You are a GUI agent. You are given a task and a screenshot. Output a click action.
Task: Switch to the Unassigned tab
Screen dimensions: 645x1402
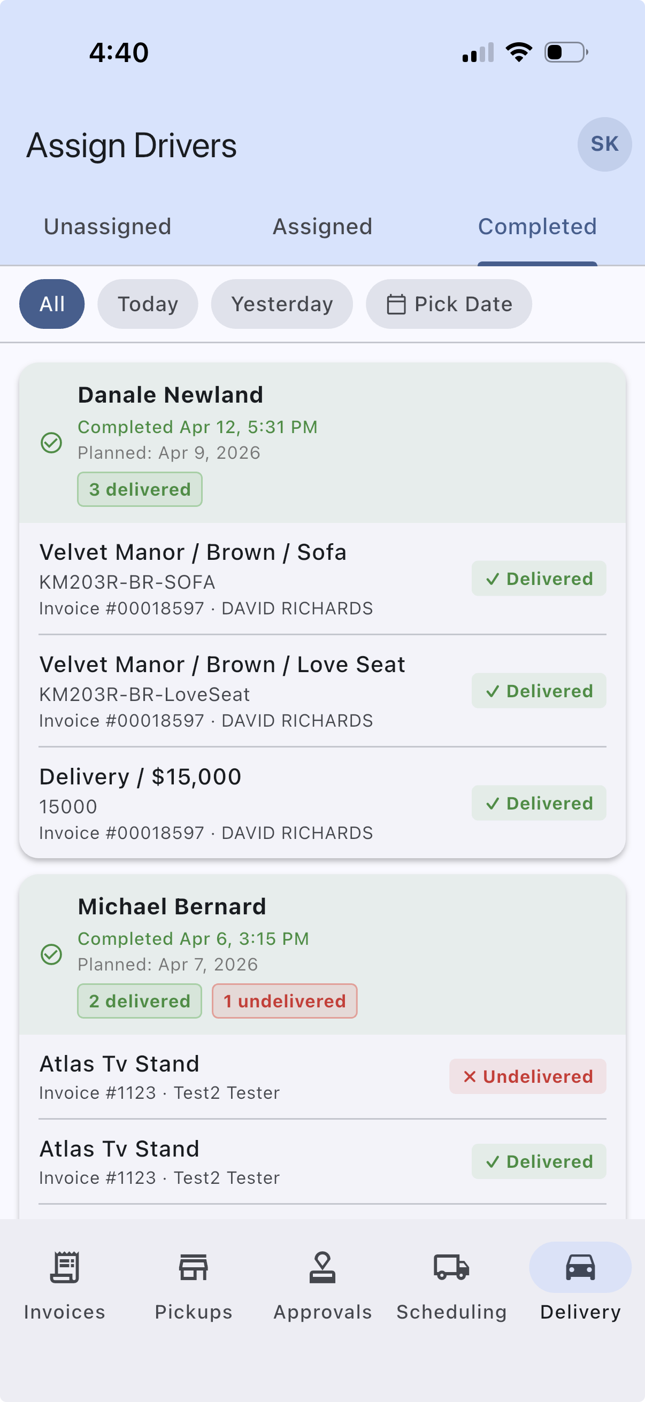(107, 227)
